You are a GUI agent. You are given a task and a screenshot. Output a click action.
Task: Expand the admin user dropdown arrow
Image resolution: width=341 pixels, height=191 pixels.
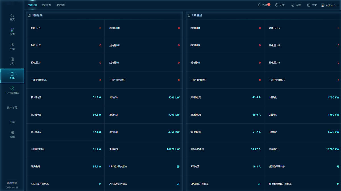[338, 5]
